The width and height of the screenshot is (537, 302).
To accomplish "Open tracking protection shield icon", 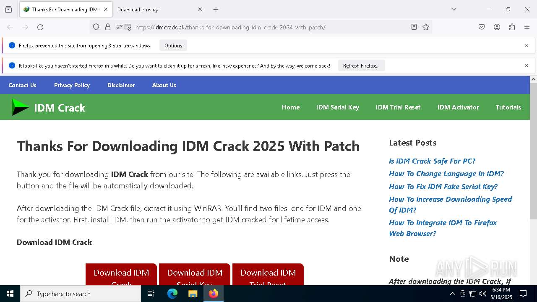I will [x=96, y=27].
